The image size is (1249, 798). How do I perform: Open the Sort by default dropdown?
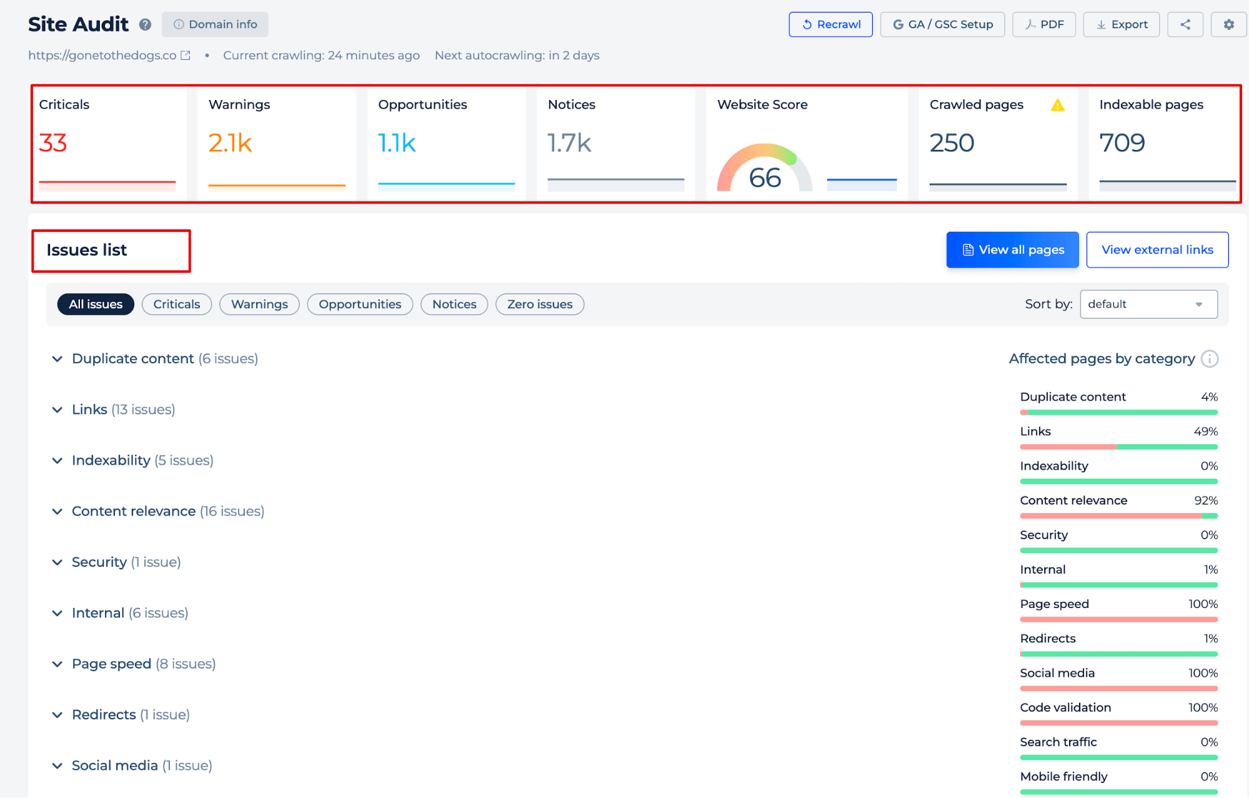[1150, 303]
